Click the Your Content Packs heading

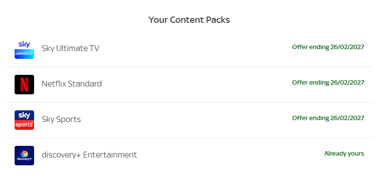[189, 19]
